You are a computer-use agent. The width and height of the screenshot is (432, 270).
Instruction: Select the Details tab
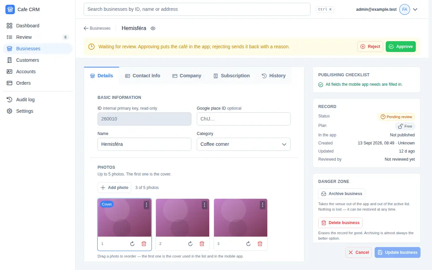click(102, 76)
